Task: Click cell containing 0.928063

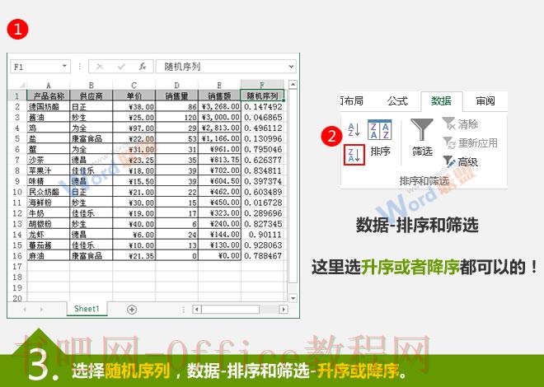Action: coord(262,245)
